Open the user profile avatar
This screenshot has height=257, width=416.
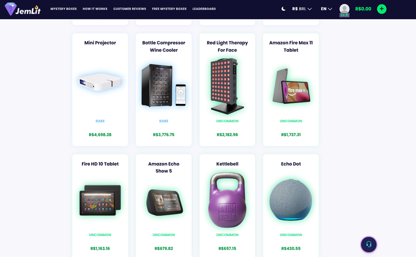tap(344, 9)
